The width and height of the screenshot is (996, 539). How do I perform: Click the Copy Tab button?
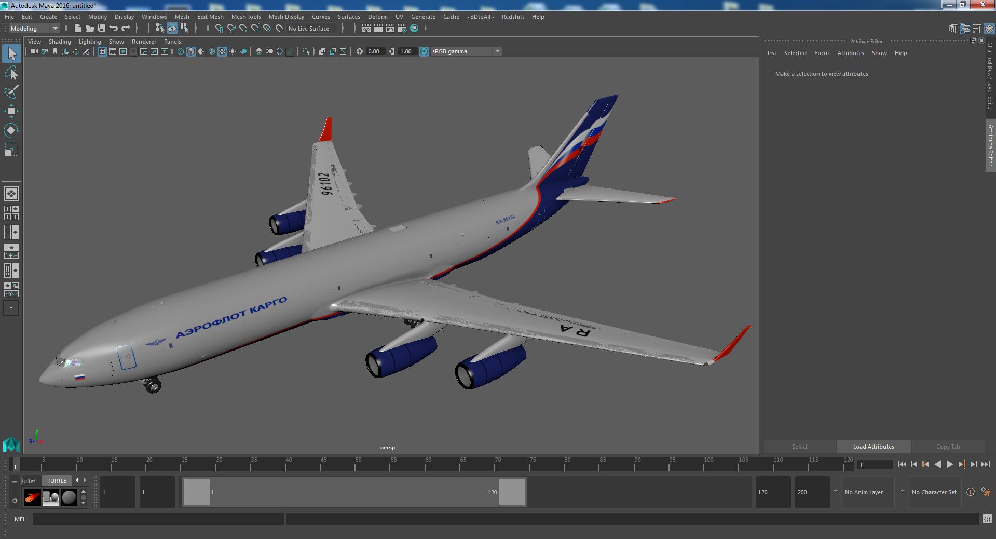[x=948, y=447]
